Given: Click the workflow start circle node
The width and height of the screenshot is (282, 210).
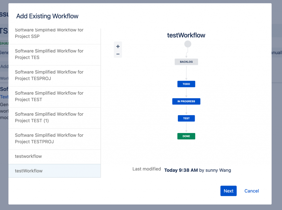Looking at the screenshot, I should 188,44.
